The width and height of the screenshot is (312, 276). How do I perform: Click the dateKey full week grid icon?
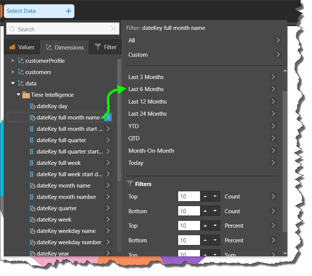click(x=31, y=163)
